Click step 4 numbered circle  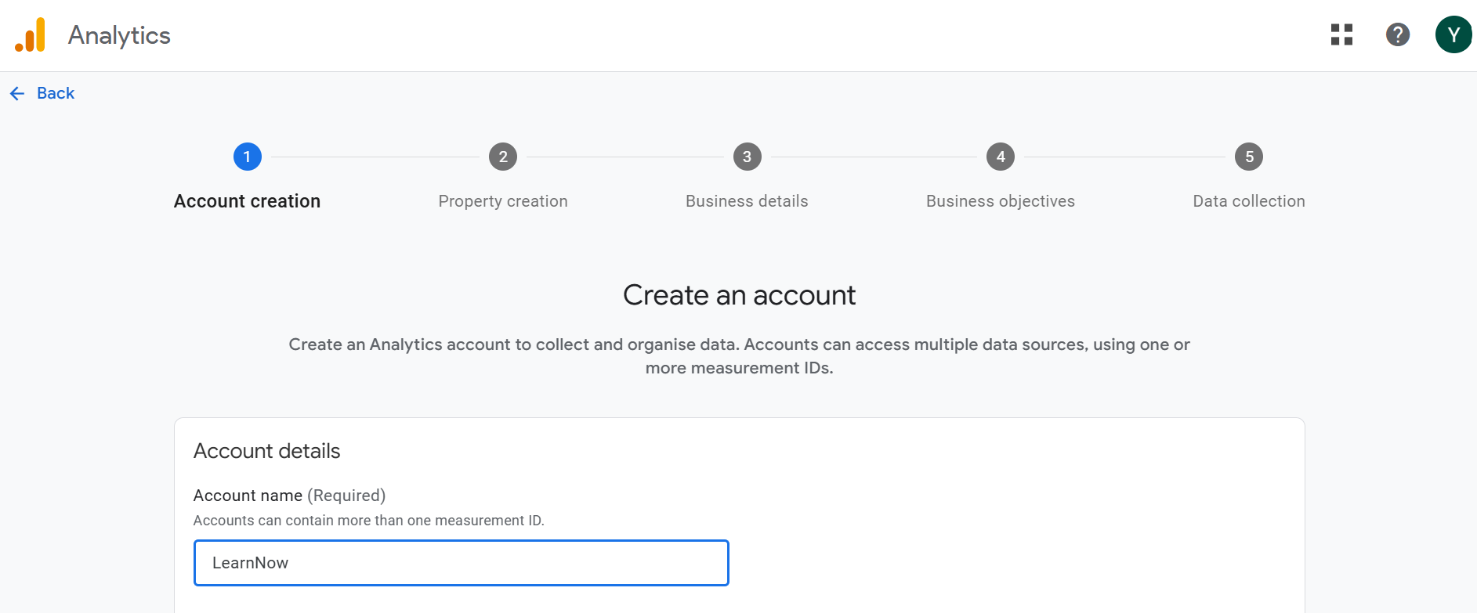point(1000,157)
